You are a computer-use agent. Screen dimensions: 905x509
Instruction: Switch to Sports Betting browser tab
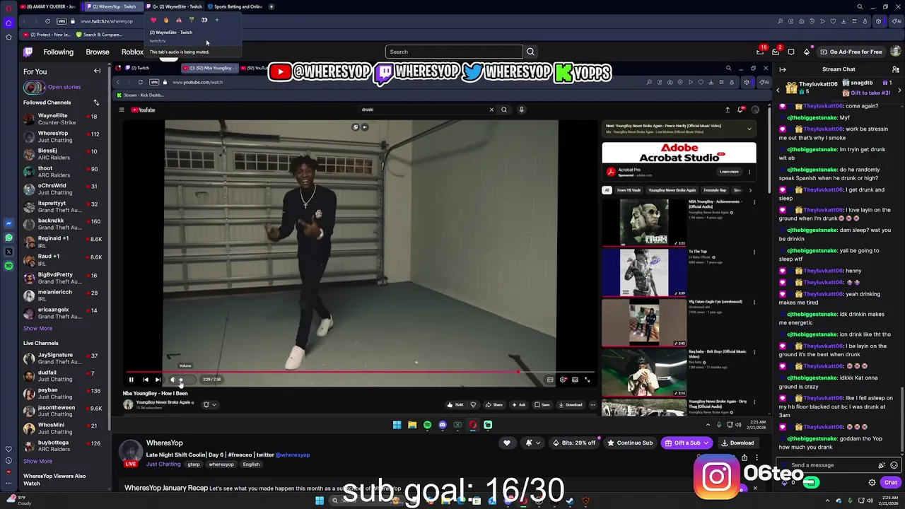(235, 6)
